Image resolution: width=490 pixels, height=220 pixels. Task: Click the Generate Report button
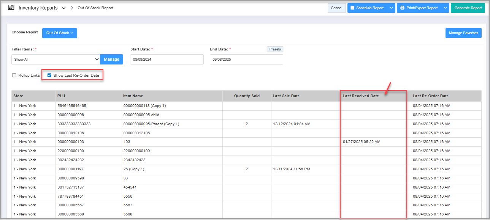tap(468, 8)
